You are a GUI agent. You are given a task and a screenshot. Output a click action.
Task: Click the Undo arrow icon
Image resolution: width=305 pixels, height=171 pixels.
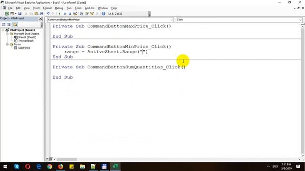click(48, 14)
